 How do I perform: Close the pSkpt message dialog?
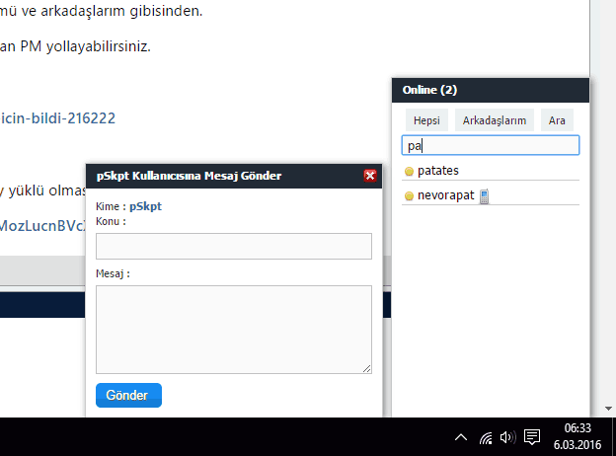coord(369,176)
